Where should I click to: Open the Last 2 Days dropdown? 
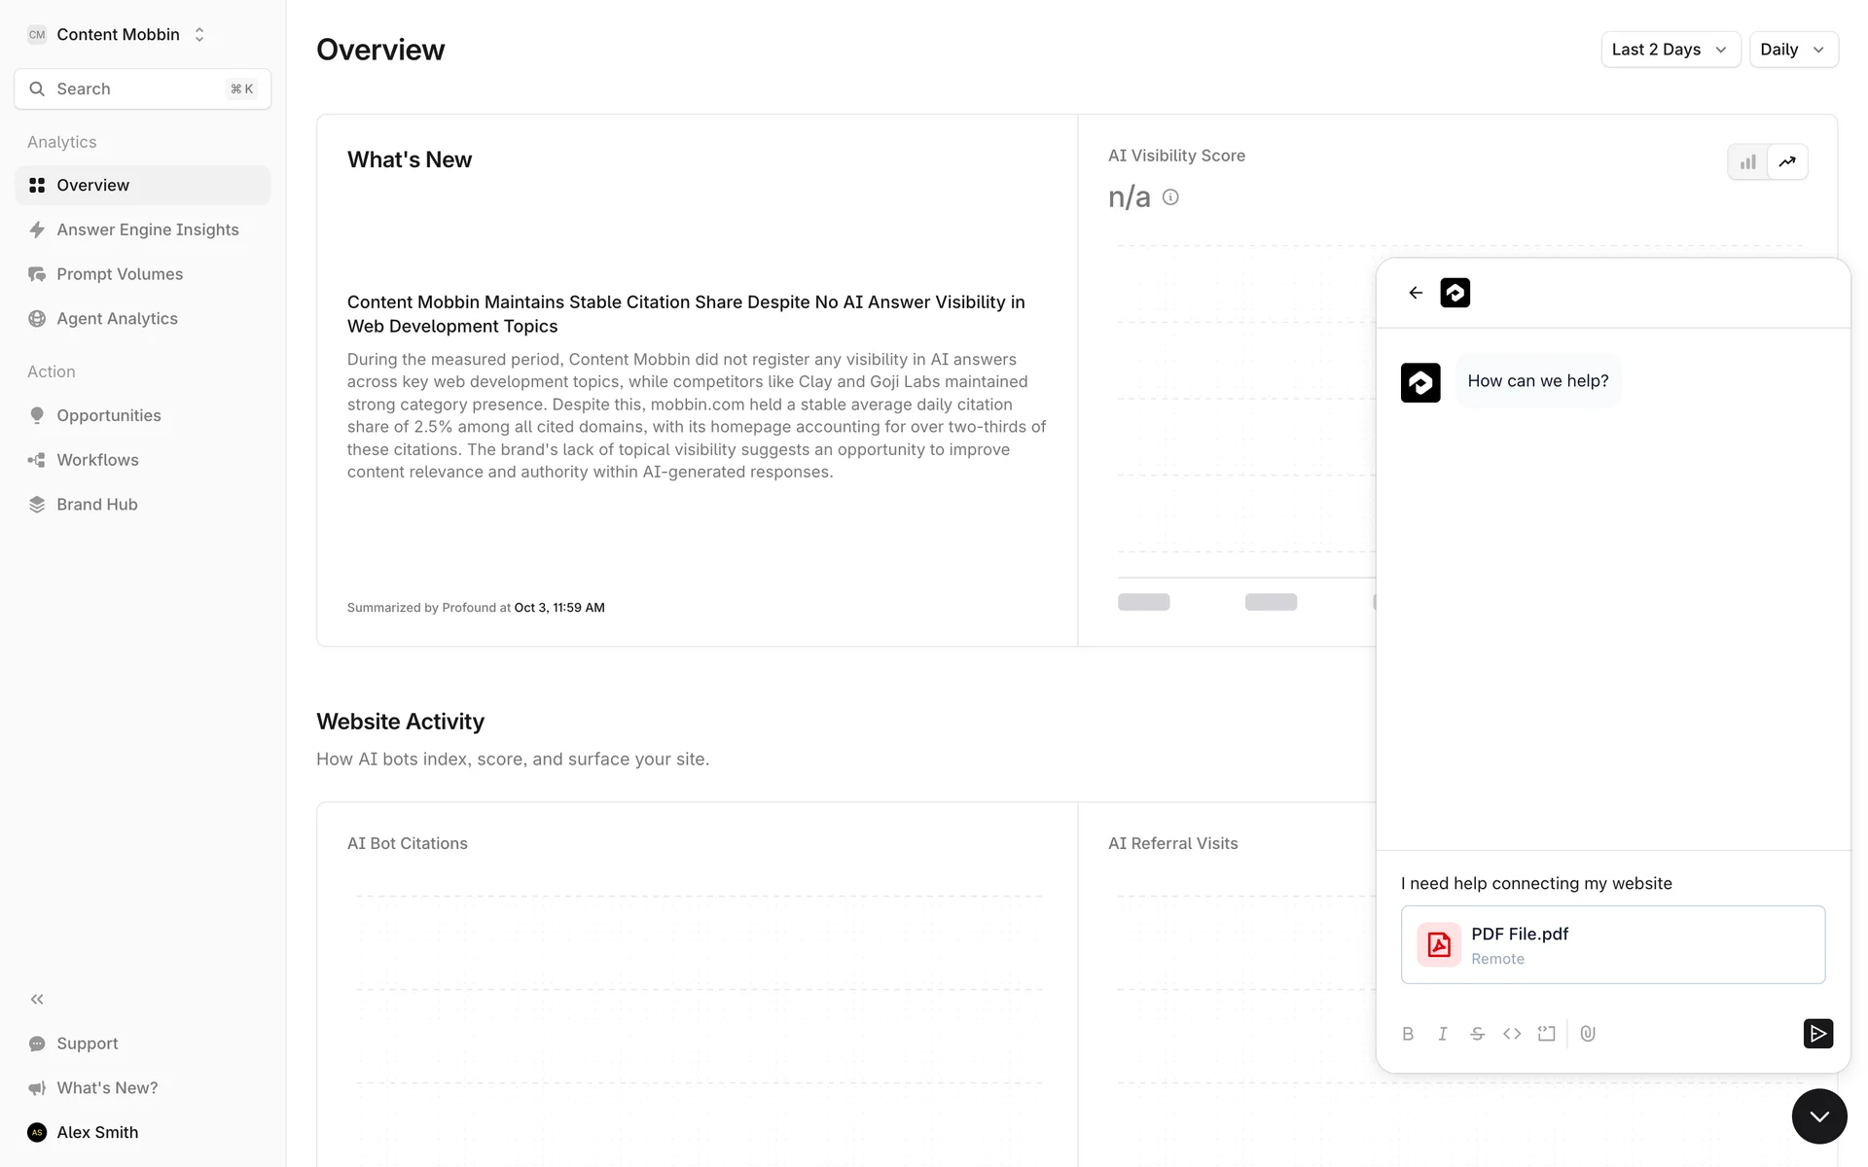pos(1670,50)
